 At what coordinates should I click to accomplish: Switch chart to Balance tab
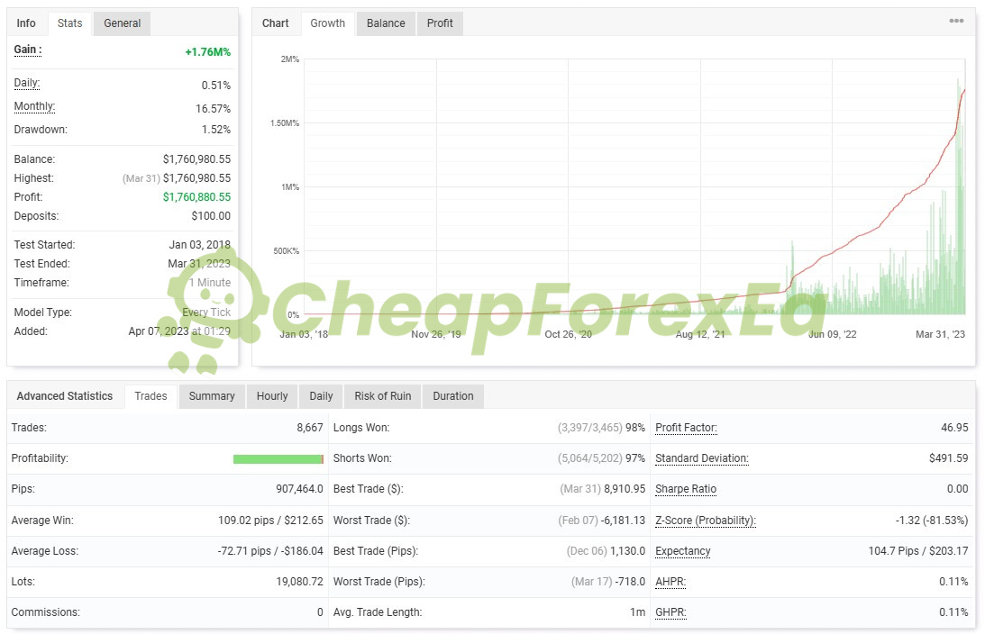click(386, 23)
